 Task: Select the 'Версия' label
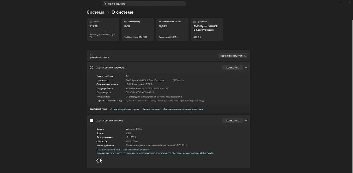pyautogui.click(x=100, y=133)
